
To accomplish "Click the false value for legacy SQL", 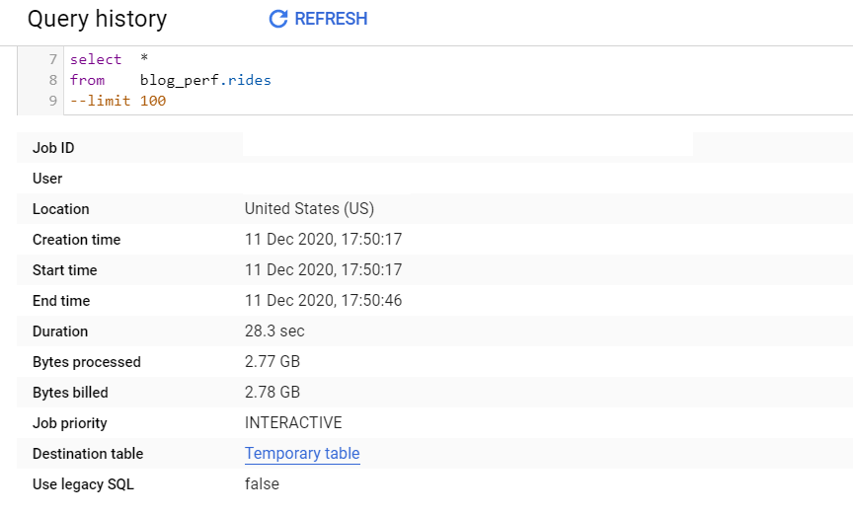I will (x=262, y=484).
